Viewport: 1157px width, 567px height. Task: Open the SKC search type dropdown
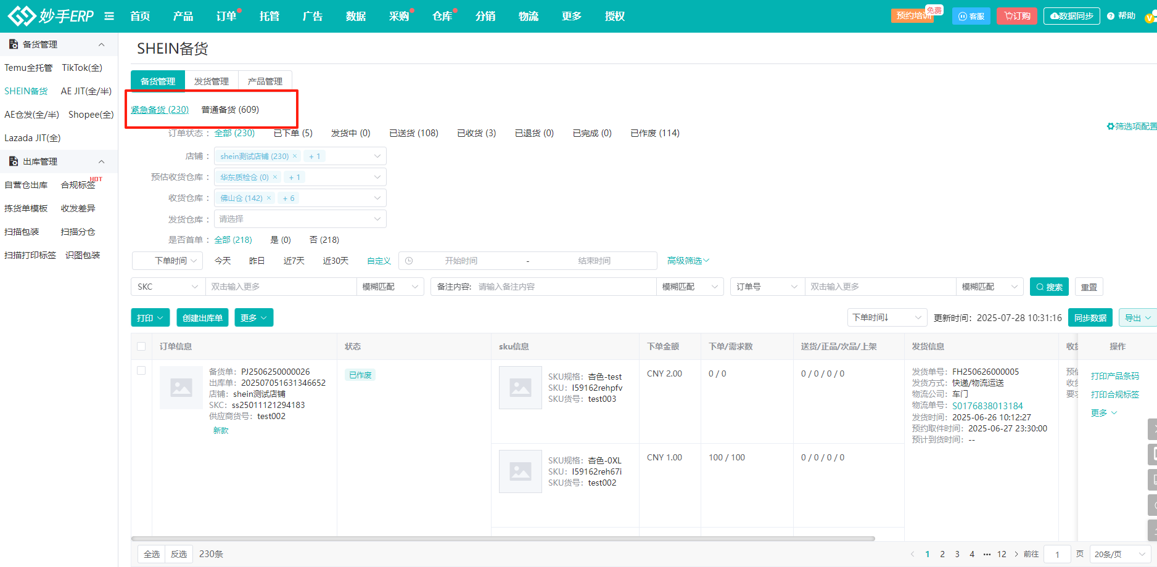pos(167,287)
